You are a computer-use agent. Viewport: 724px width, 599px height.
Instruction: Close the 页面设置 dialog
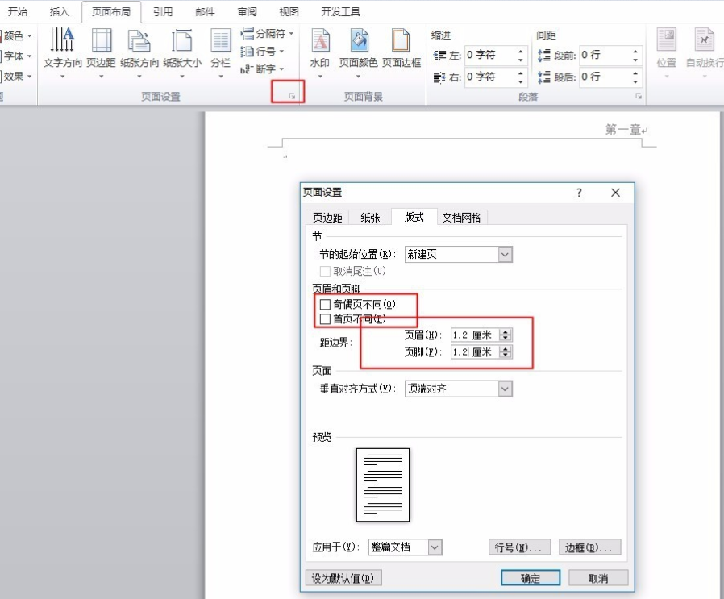click(x=615, y=193)
